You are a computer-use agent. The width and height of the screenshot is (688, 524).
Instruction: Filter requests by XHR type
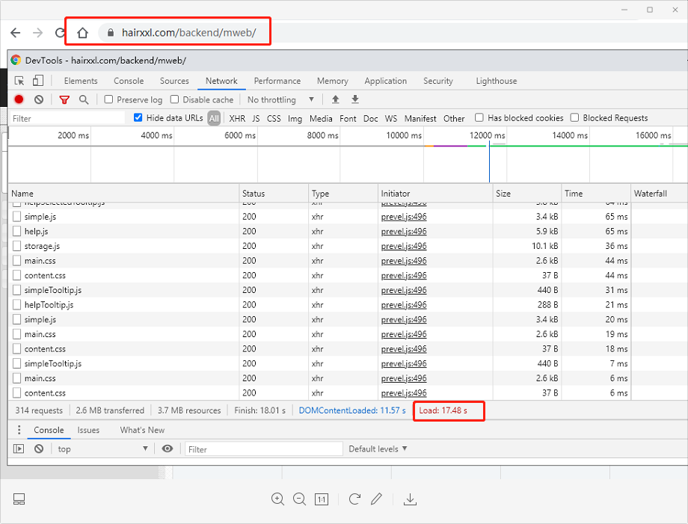(237, 118)
